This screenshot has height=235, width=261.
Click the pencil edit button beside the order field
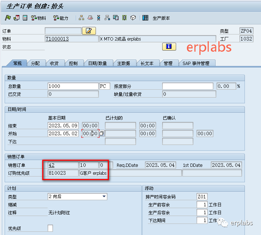point(89,31)
